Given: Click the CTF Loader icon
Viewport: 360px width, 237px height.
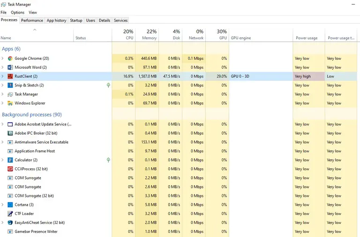Looking at the screenshot, I should coord(10,214).
